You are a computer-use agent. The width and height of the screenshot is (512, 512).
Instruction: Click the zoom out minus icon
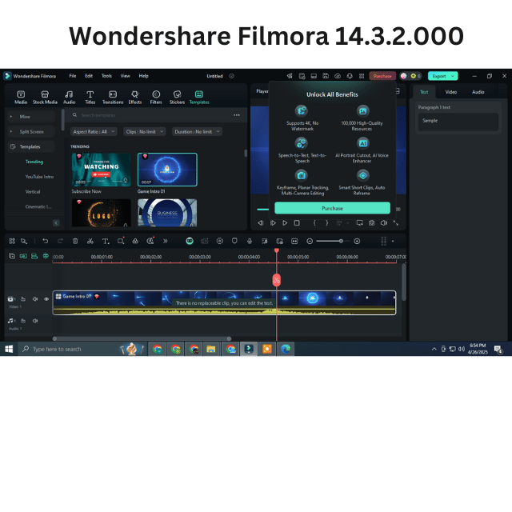click(x=310, y=241)
